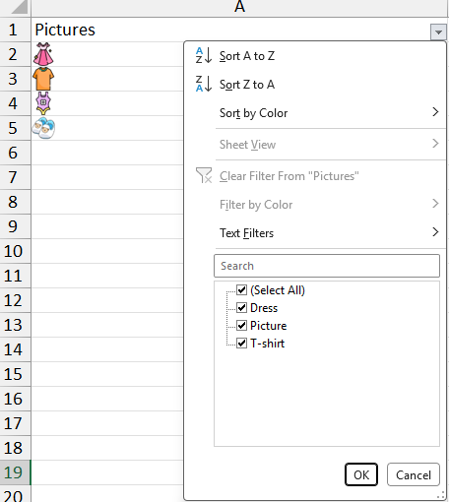Viewport: 449px width, 502px height.
Task: Toggle the (Select All) checkbox
Action: click(x=242, y=290)
